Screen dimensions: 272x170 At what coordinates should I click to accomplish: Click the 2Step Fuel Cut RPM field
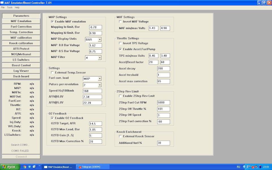(x=163, y=103)
